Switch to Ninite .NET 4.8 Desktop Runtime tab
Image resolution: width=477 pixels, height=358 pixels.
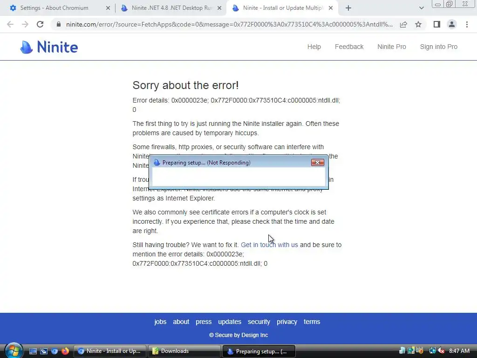coord(170,8)
